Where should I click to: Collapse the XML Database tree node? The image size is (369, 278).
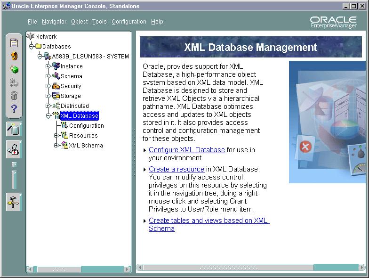[x=48, y=116]
